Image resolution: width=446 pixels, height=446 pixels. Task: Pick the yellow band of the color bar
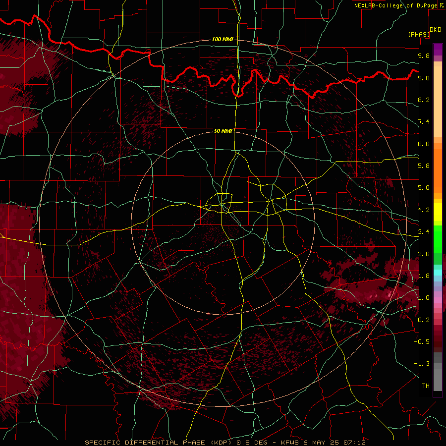438,212
